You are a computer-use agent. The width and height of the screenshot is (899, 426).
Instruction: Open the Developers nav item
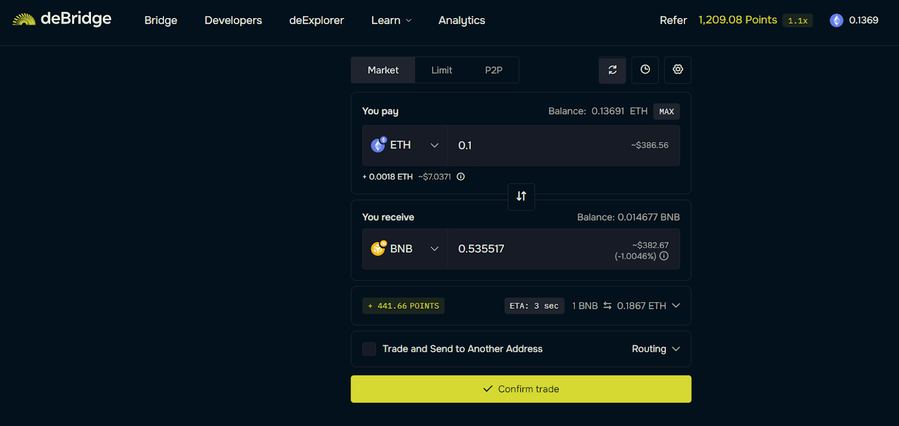(233, 20)
